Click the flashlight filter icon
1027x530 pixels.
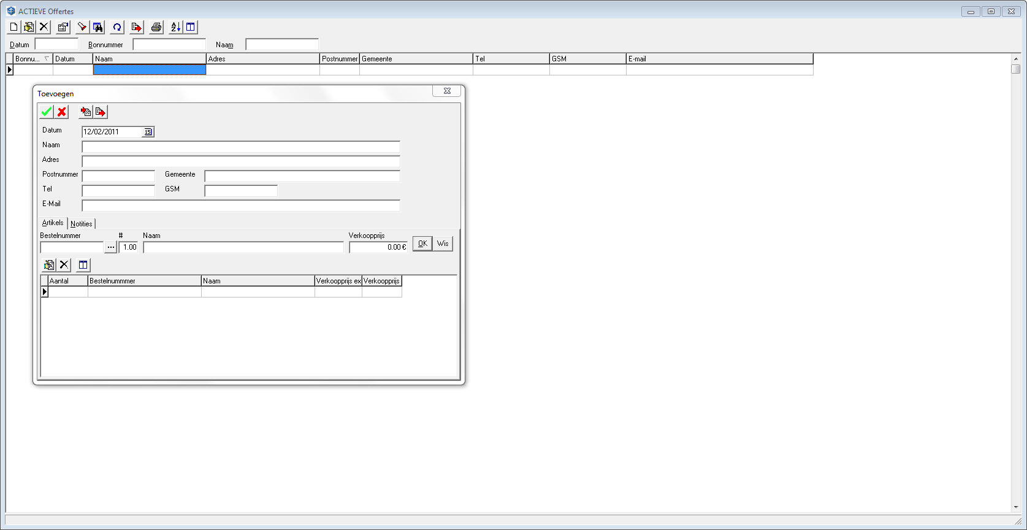pos(82,27)
